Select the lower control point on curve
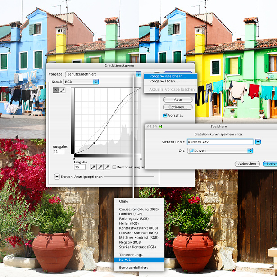Screen dimensions: 277x277 [x=94, y=143]
